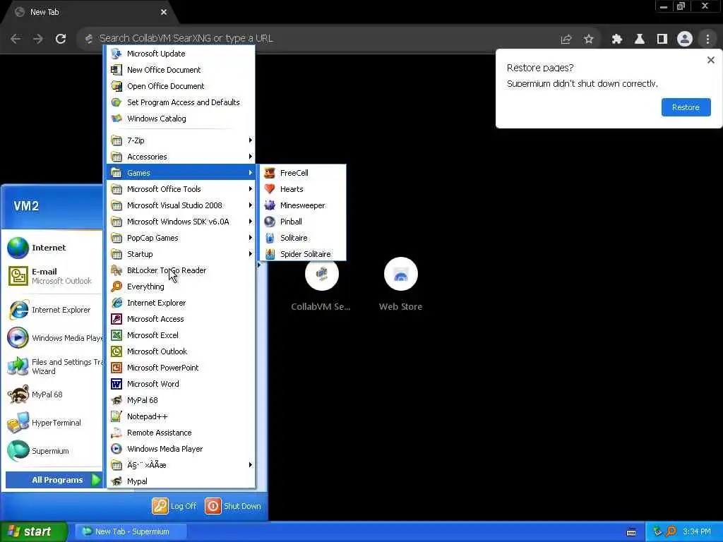The width and height of the screenshot is (723, 542).
Task: Click Restore in the restore pages popup
Action: (686, 107)
